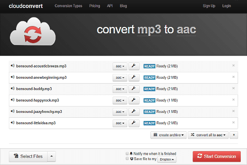247x165 pixels.
Task: Open Conversion Types menu
Action: (x=68, y=6)
